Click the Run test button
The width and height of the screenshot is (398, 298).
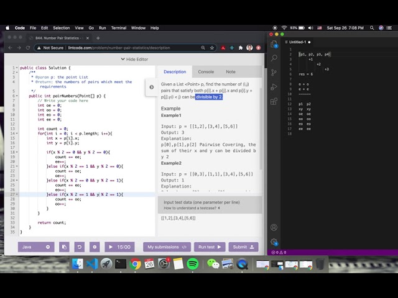point(210,247)
